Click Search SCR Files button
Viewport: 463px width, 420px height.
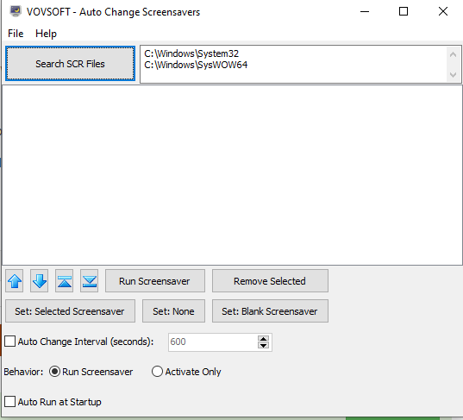point(71,64)
